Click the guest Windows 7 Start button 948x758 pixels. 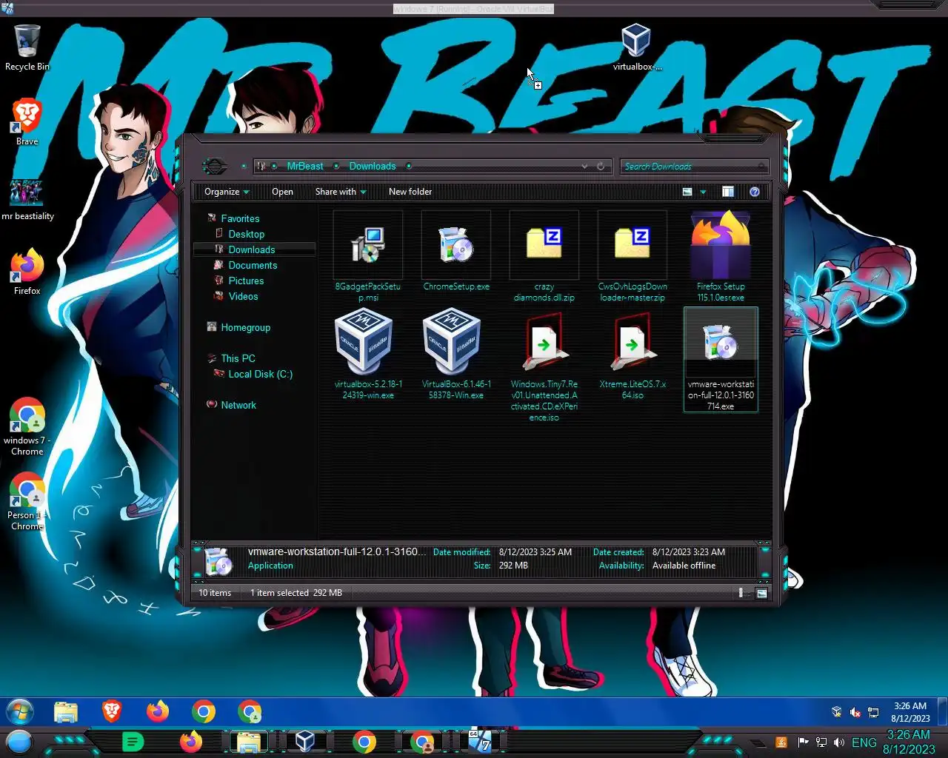click(19, 712)
